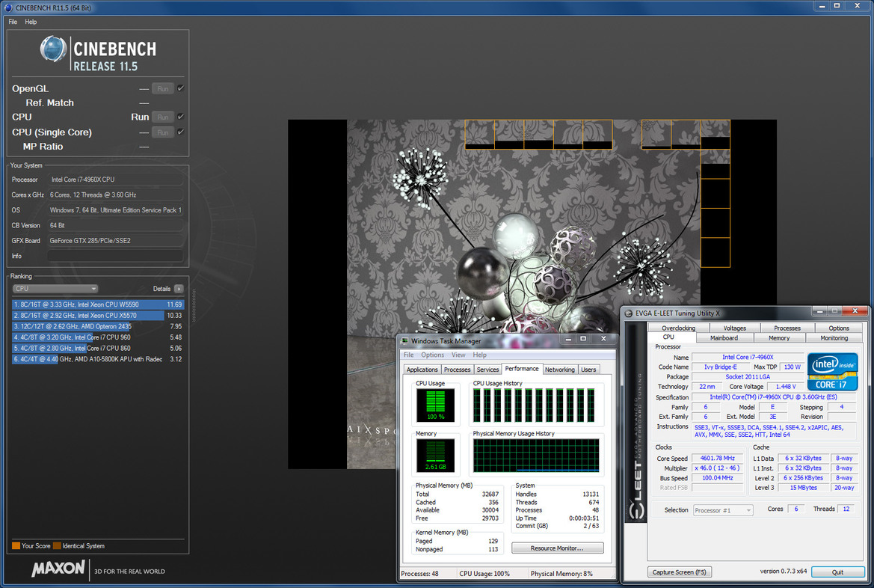Image resolution: width=874 pixels, height=588 pixels.
Task: Select E-LEET CPU tab
Action: click(669, 337)
